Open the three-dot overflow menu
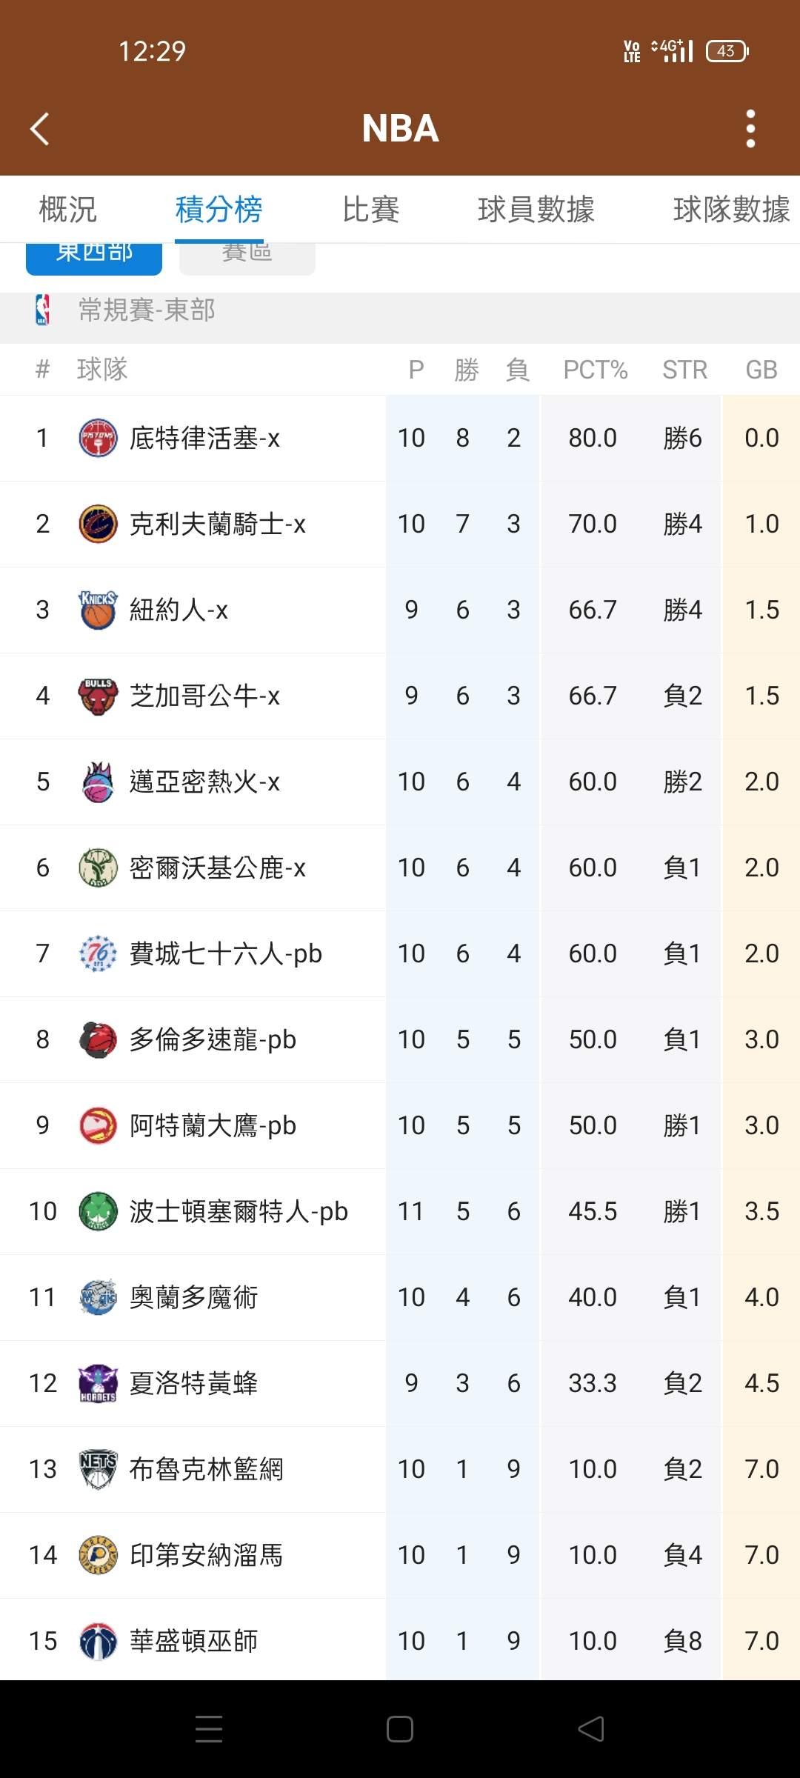The width and height of the screenshot is (800, 1778). click(x=750, y=129)
